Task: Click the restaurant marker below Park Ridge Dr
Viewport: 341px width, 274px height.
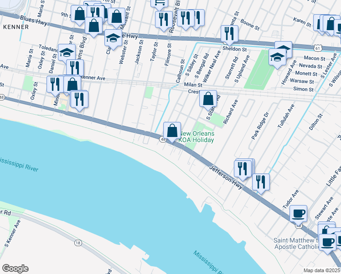Action: tap(261, 184)
